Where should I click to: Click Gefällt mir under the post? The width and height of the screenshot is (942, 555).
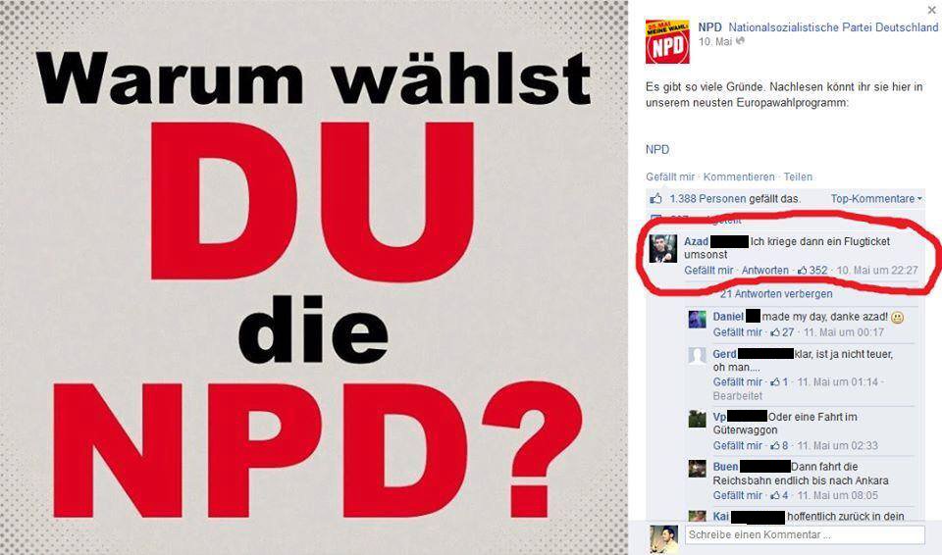coord(670,177)
